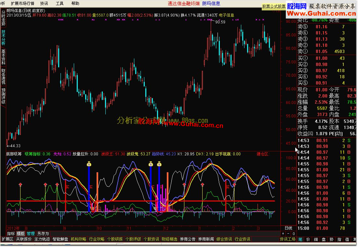Viewport: 358px width, 247px height.
Task: Click the 管理 tab
Action: pos(31,234)
